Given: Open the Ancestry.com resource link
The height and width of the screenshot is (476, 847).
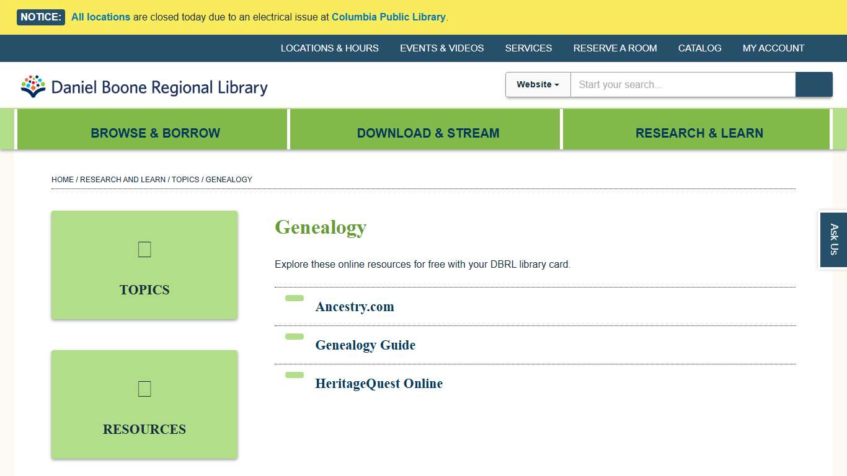Looking at the screenshot, I should [x=355, y=306].
